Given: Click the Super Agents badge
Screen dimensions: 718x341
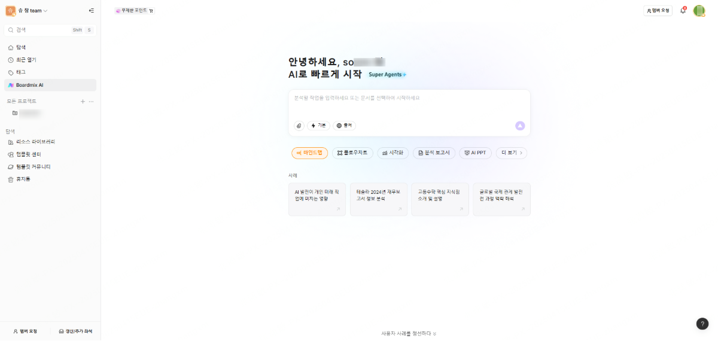Looking at the screenshot, I should coord(387,75).
